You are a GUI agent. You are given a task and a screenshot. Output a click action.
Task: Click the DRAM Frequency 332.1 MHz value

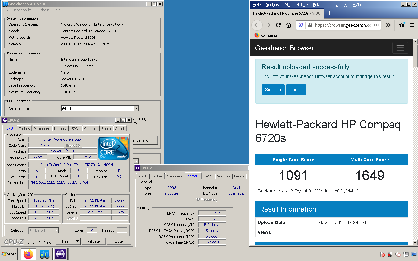(x=212, y=213)
